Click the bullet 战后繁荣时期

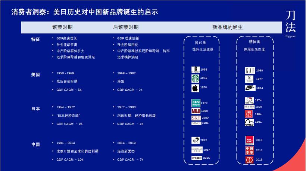tap(67, 81)
